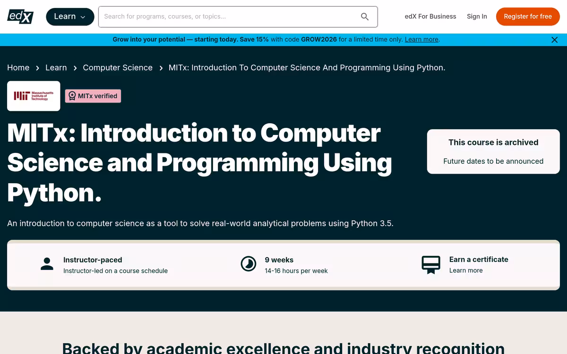Click the magnifying glass search icon
The width and height of the screenshot is (567, 354).
pos(365,17)
